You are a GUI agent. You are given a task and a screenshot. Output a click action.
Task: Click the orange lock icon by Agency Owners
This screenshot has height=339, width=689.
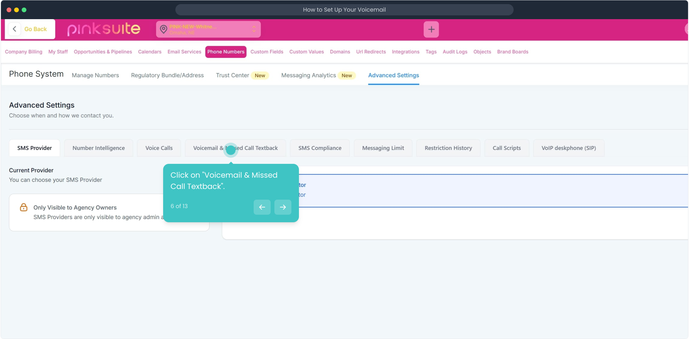click(24, 207)
